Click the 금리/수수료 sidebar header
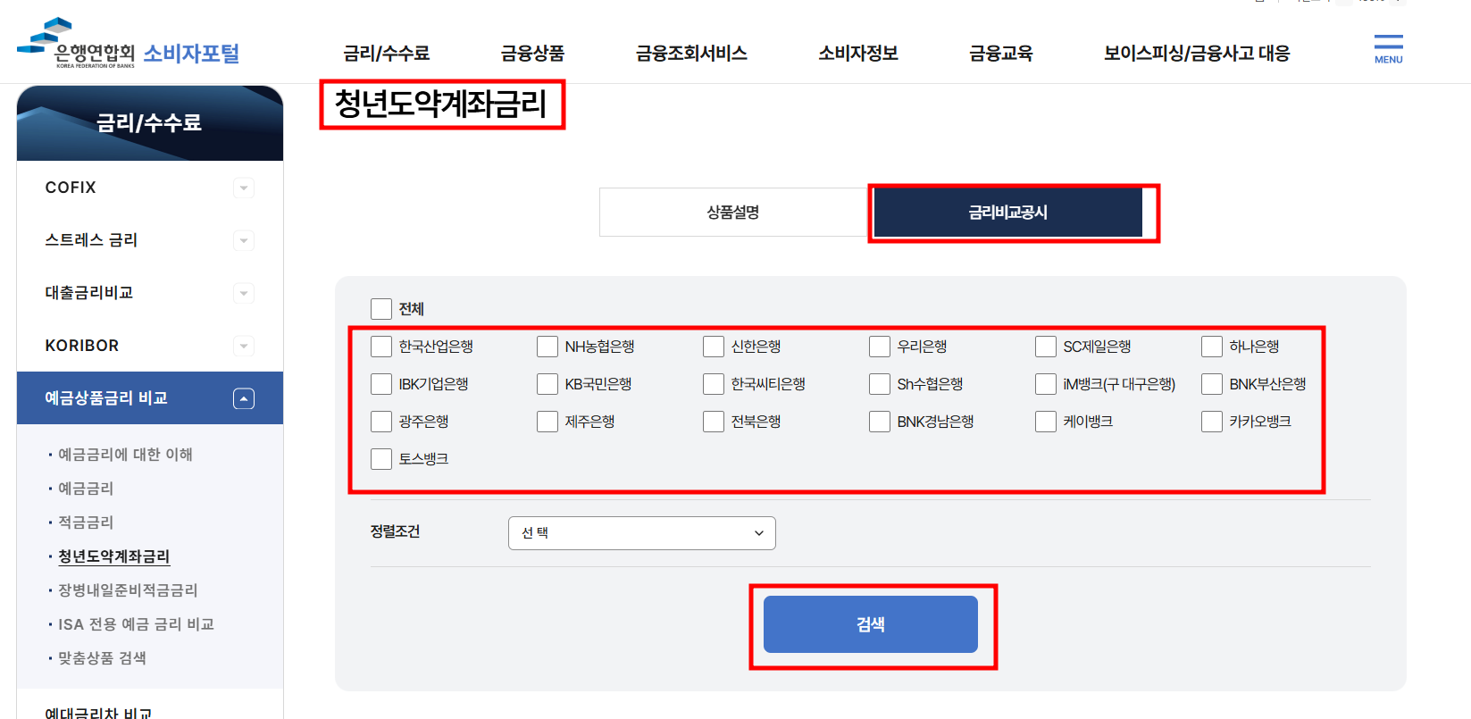 (x=149, y=122)
